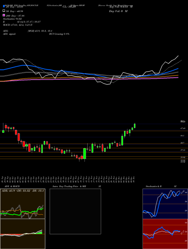Click the tall green candle in mid November

pos(85,154)
